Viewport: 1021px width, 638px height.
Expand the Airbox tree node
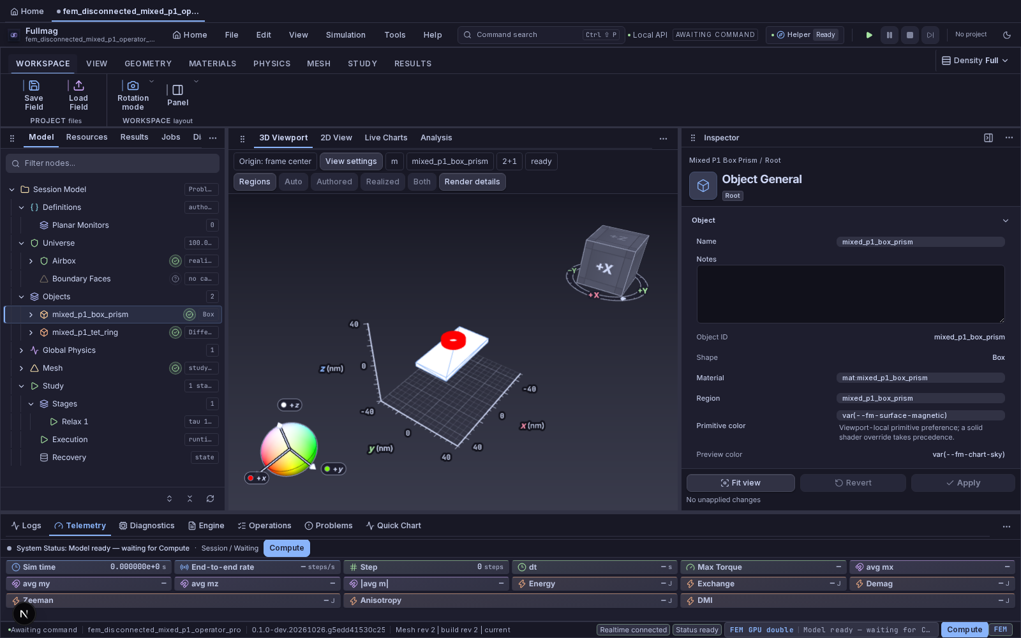coord(31,261)
